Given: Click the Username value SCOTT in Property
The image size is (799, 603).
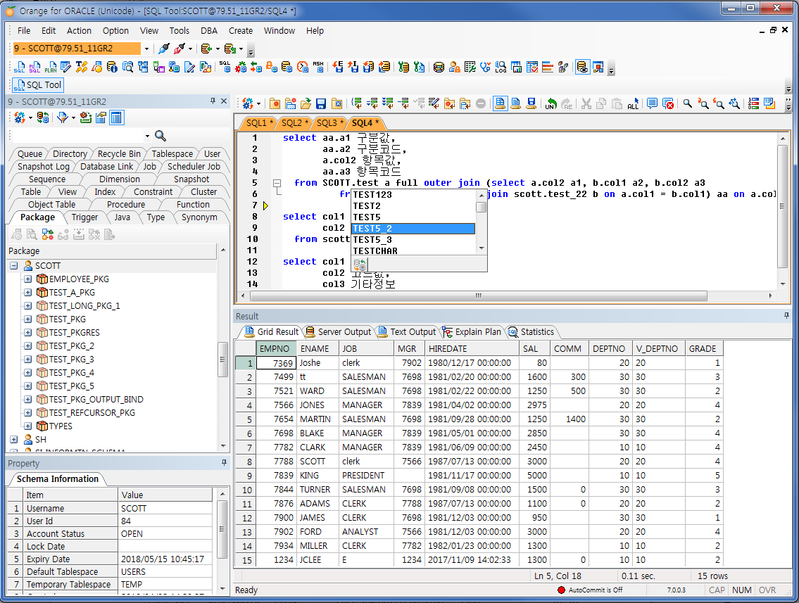Looking at the screenshot, I should point(165,508).
